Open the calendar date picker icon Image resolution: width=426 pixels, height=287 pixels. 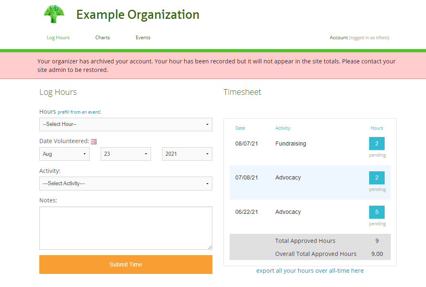(x=94, y=141)
